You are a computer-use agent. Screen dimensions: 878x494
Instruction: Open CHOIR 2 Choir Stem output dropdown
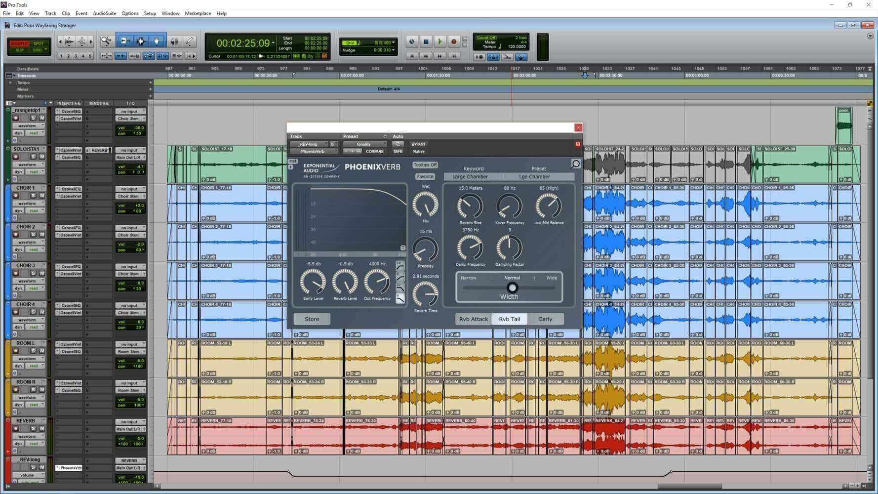coord(130,235)
